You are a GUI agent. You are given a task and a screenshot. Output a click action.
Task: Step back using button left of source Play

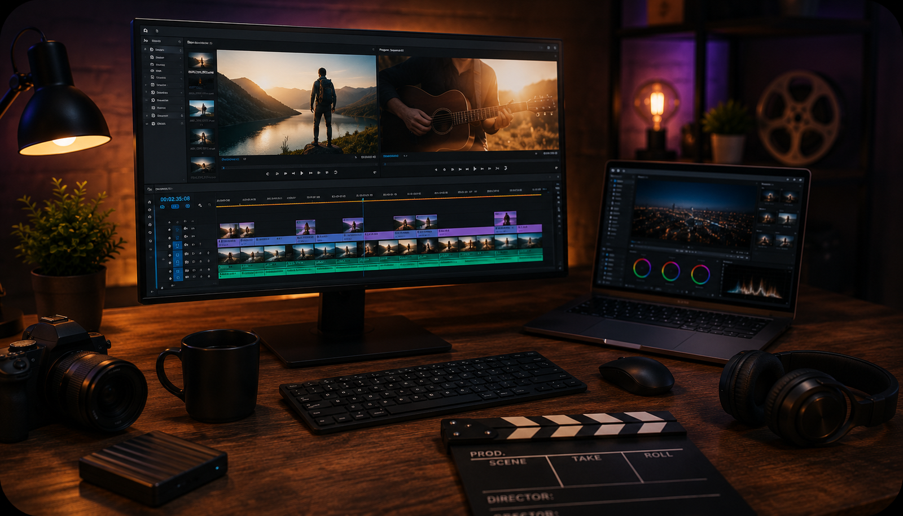[293, 173]
